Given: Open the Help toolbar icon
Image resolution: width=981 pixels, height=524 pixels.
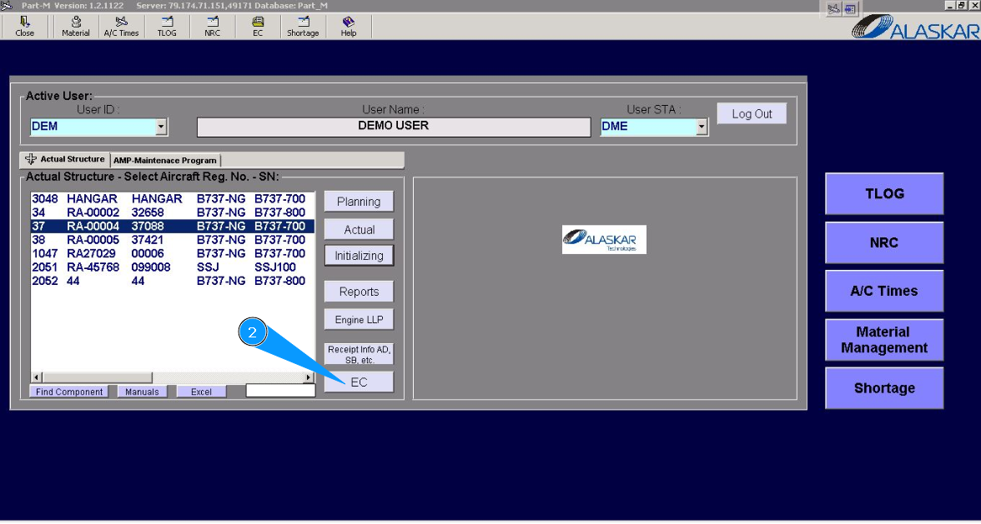Looking at the screenshot, I should pos(349,27).
